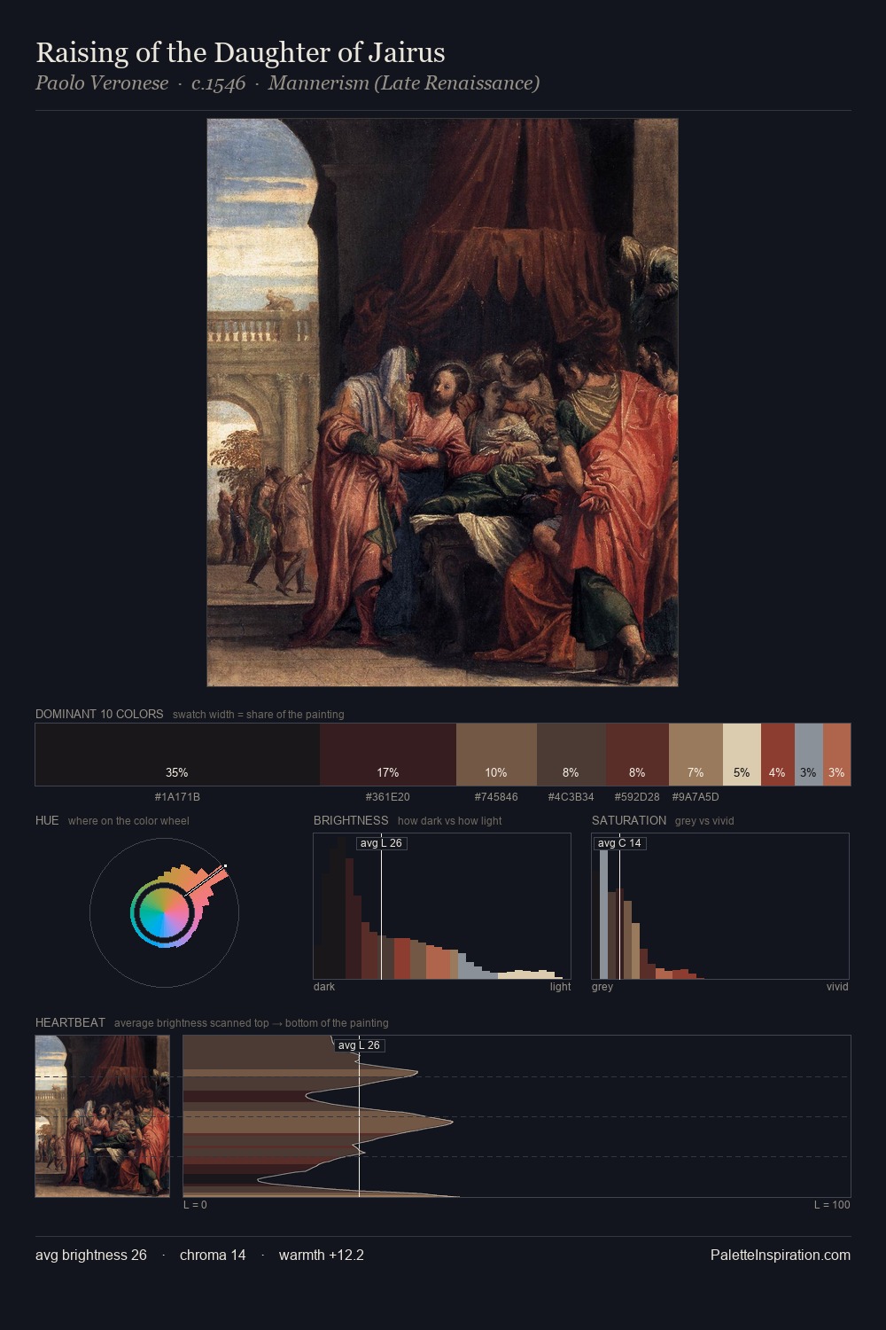The image size is (886, 1330).
Task: Click the brightness histogram chart
Action: pos(442,906)
